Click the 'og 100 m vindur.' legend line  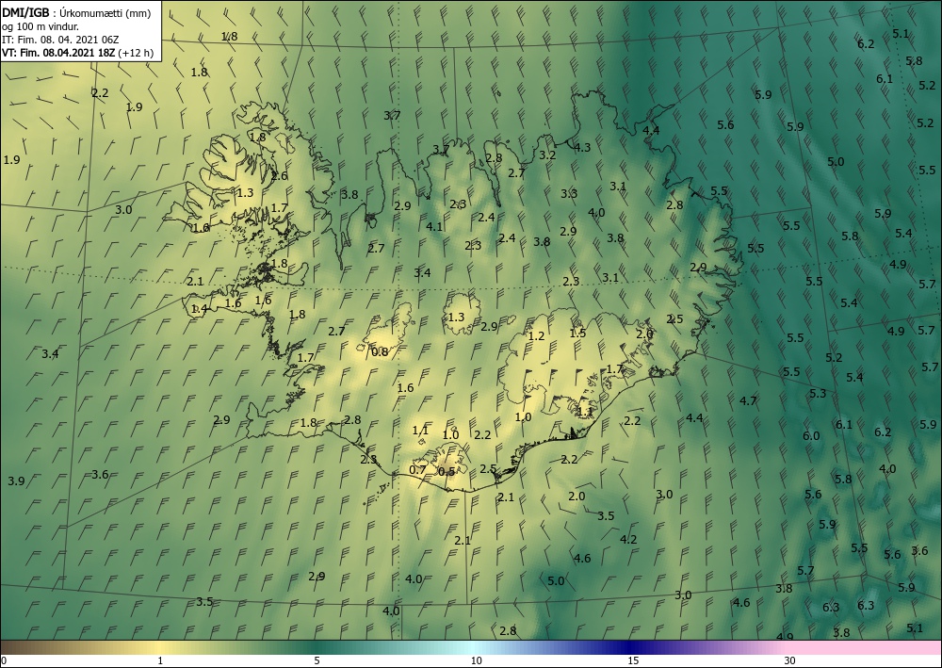click(41, 26)
